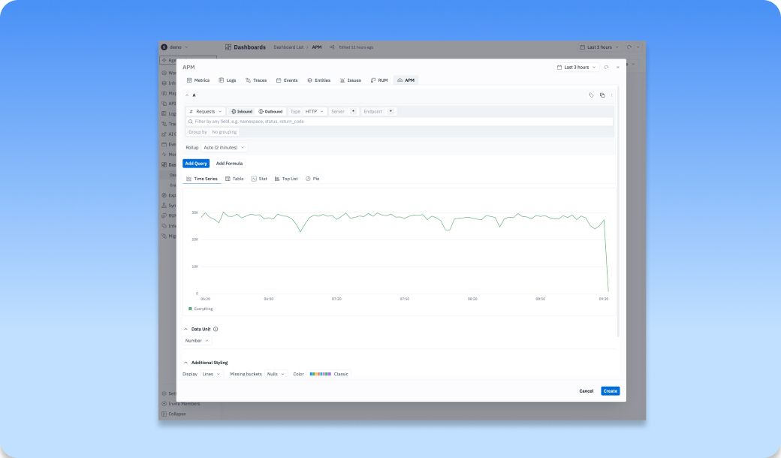Screen dimensions: 781x458
Task: Collapse the Additional Styling section
Action: 185,363
